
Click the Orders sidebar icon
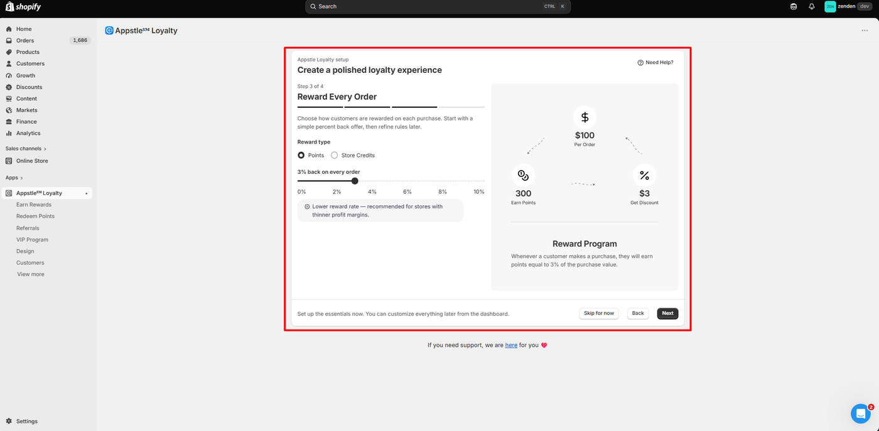click(9, 41)
